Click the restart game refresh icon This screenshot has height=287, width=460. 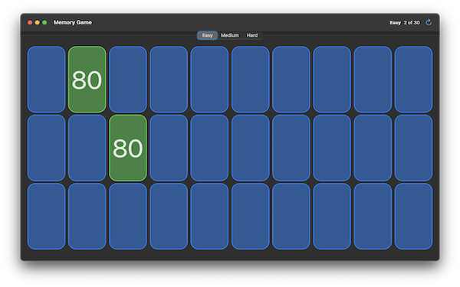(429, 22)
